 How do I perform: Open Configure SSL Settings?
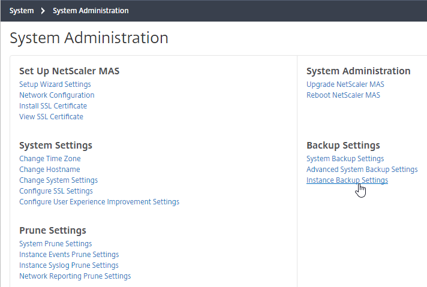[56, 191]
